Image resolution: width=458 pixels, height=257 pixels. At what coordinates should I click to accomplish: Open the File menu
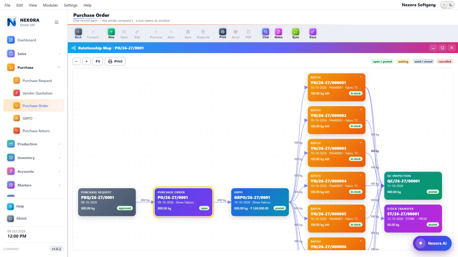[x=7, y=5]
